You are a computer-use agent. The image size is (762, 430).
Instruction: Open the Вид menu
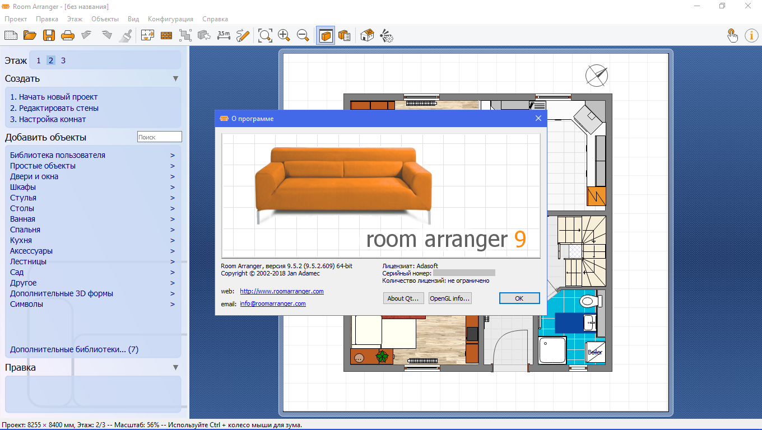(x=133, y=19)
